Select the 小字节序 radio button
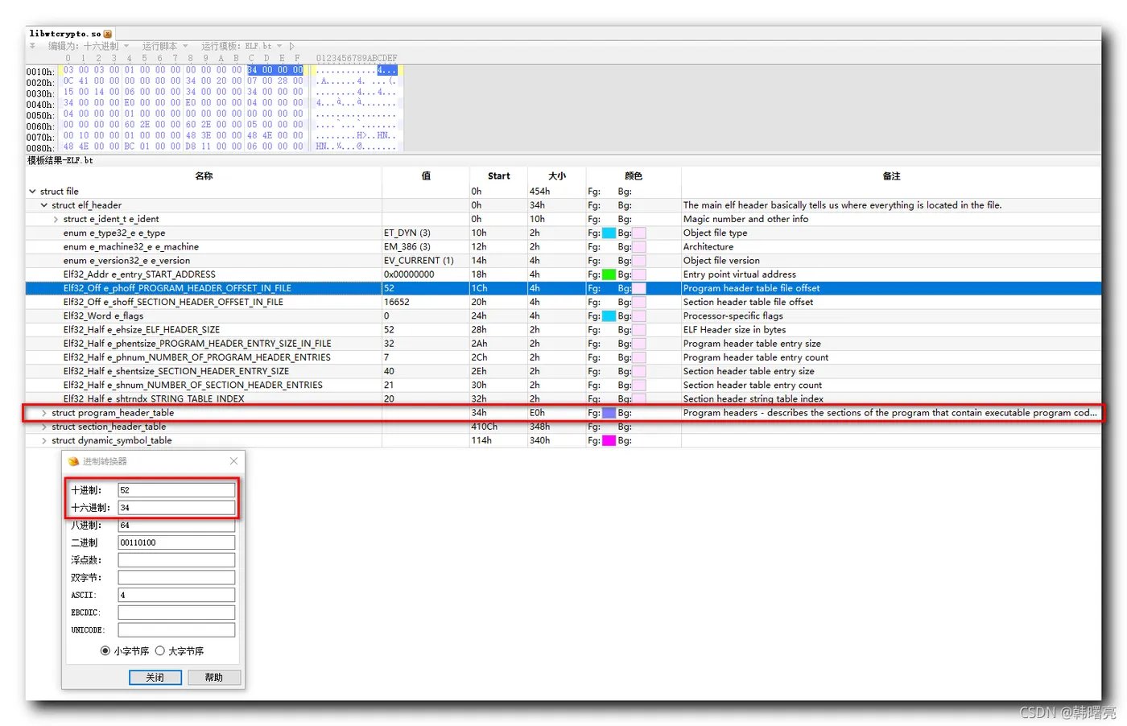1127x726 pixels. (x=105, y=651)
